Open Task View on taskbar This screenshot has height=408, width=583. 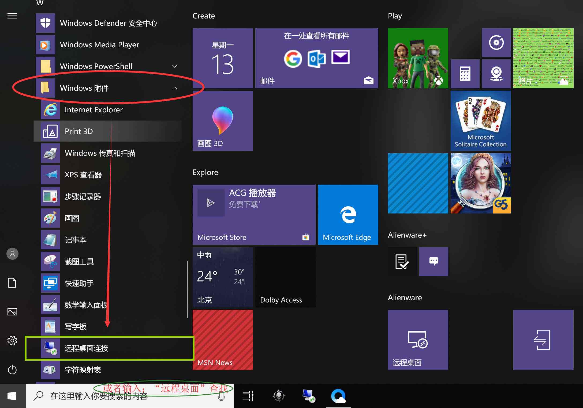coord(248,396)
